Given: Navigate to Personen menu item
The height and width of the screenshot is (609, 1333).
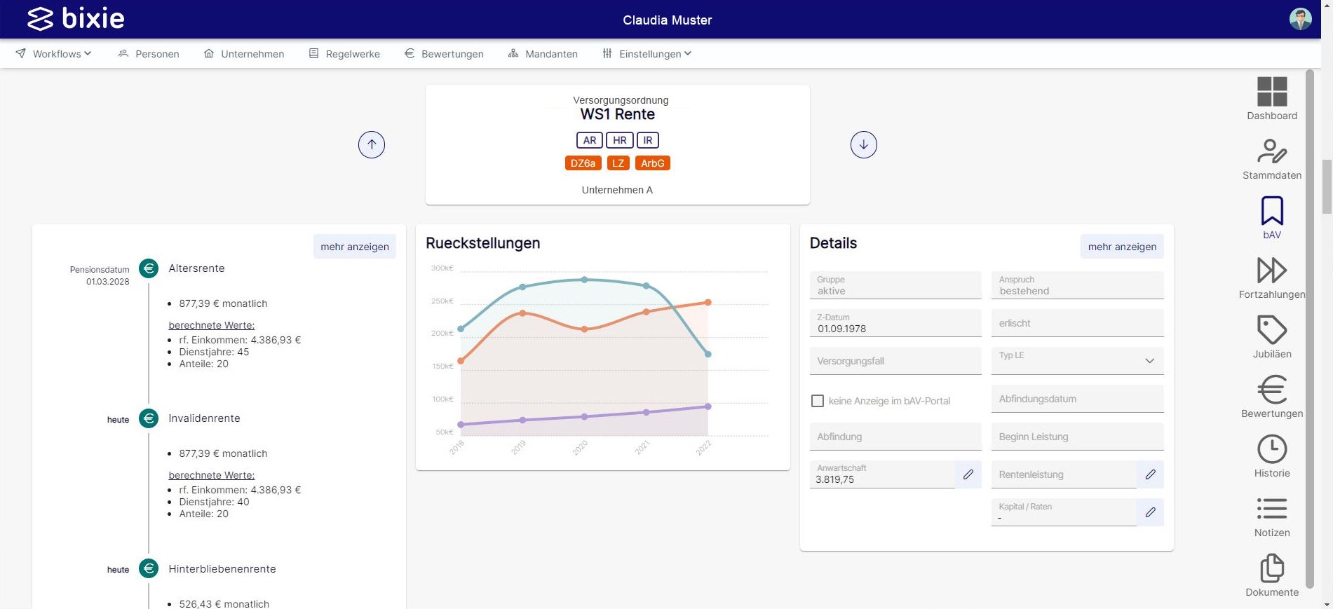Looking at the screenshot, I should point(149,54).
